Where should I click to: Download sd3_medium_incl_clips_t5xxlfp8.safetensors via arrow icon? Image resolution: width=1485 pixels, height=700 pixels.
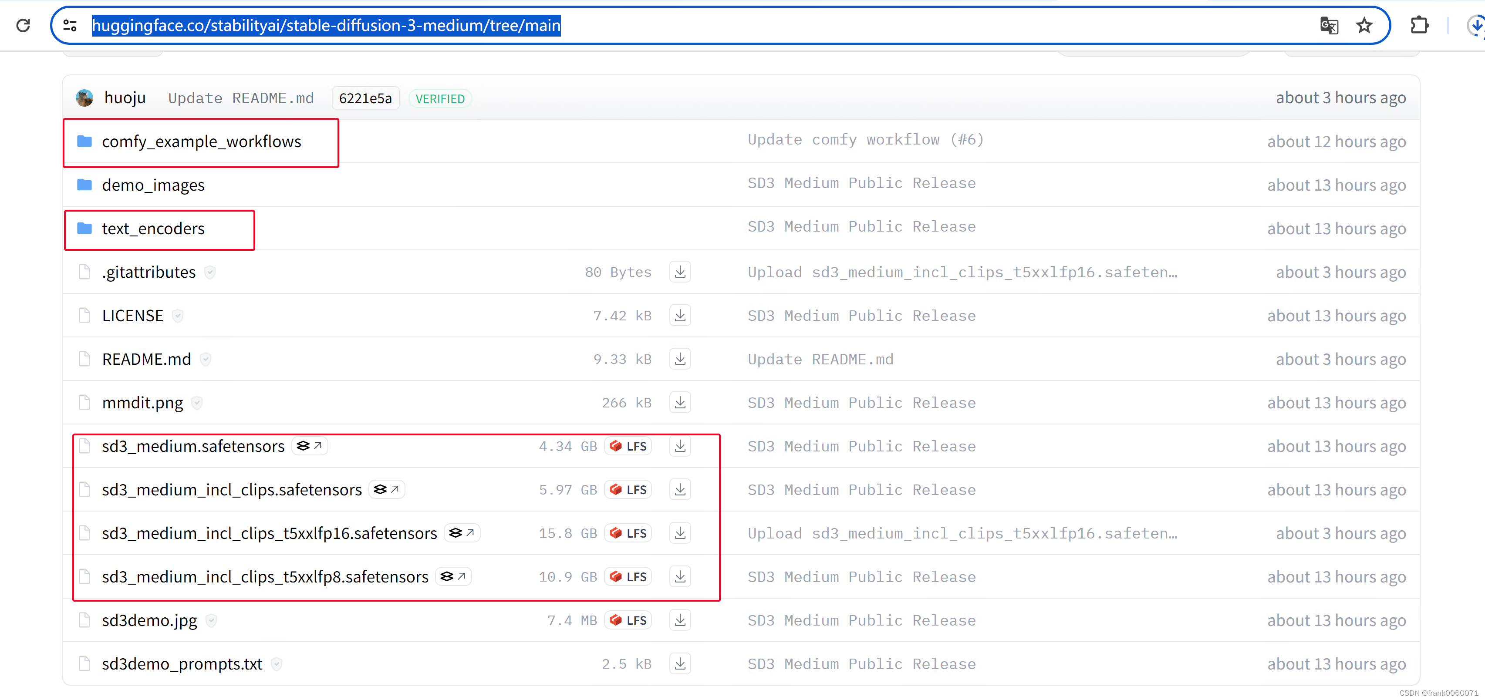tap(680, 577)
